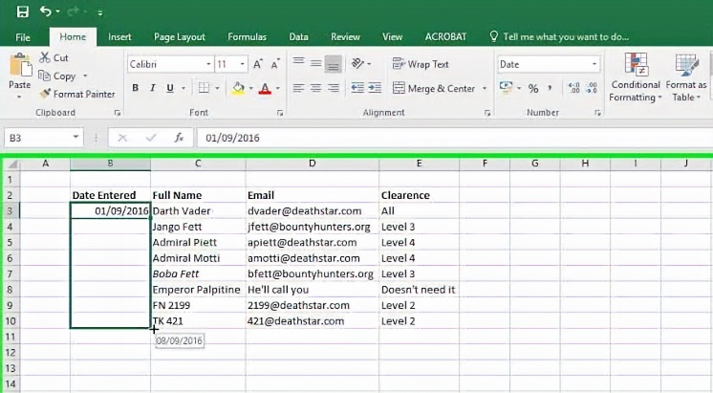713x393 pixels.
Task: Toggle bold formatting
Action: point(136,88)
